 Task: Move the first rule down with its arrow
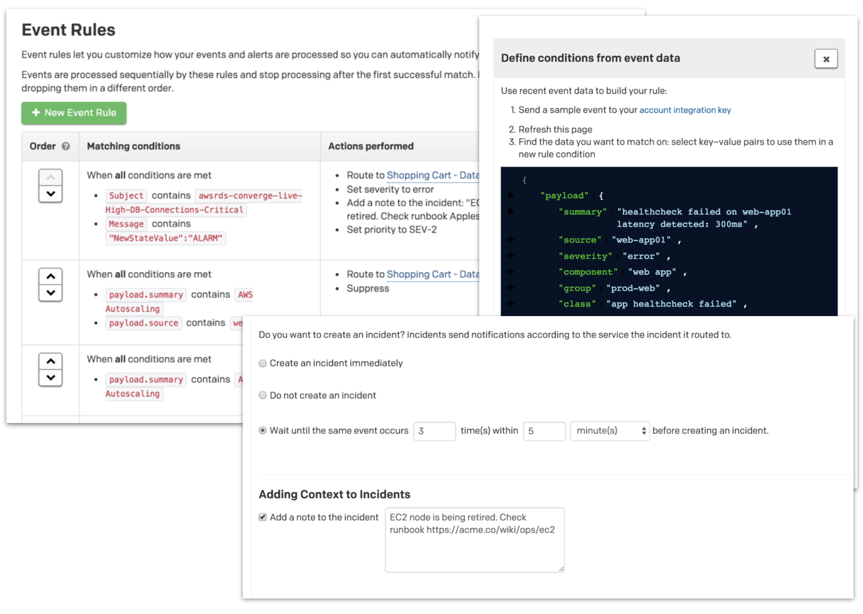pos(50,194)
